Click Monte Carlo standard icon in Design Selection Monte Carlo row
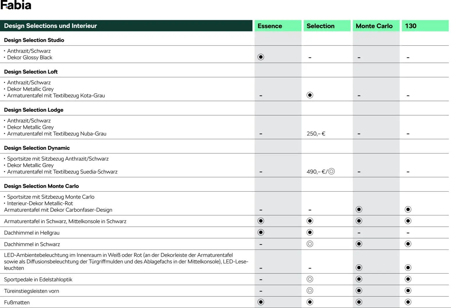This screenshot has width=451, height=308. (x=359, y=209)
